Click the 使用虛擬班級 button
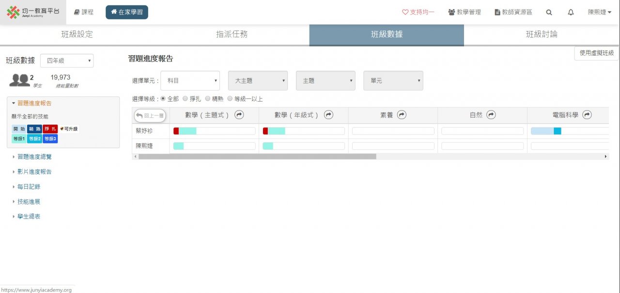This screenshot has height=293, width=620. (x=596, y=53)
